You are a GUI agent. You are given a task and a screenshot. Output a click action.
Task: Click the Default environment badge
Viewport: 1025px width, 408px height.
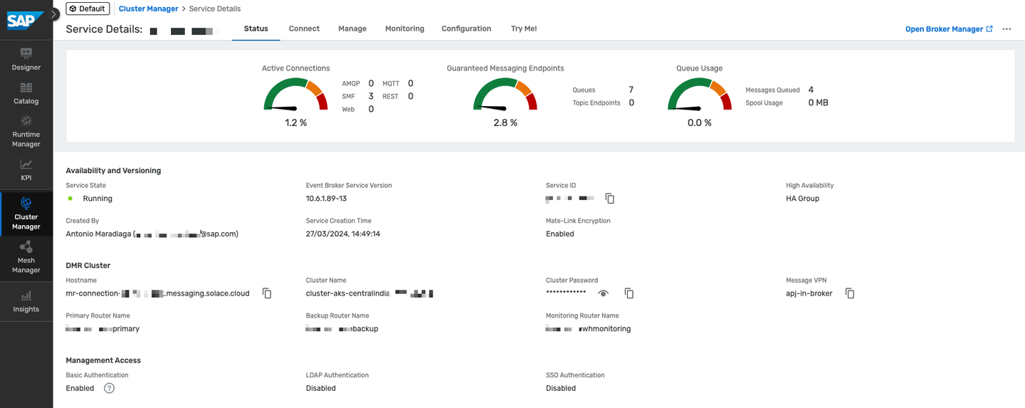pyautogui.click(x=88, y=9)
